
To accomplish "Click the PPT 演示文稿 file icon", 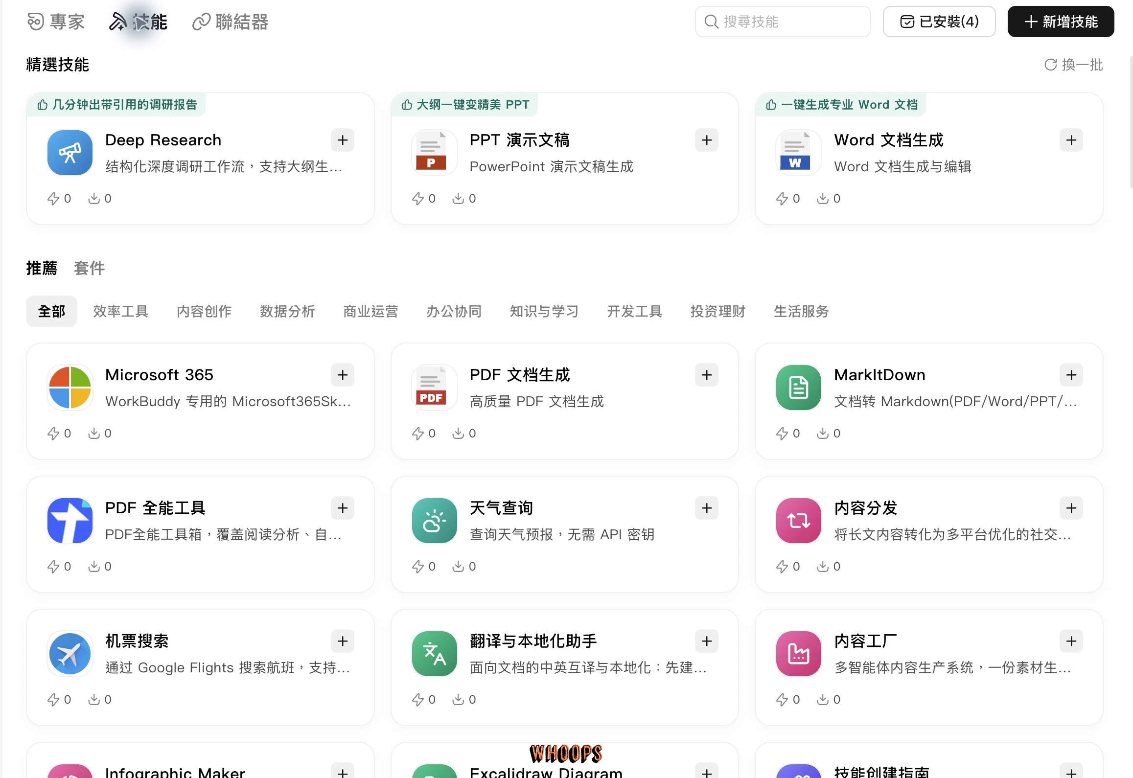I will pyautogui.click(x=434, y=153).
